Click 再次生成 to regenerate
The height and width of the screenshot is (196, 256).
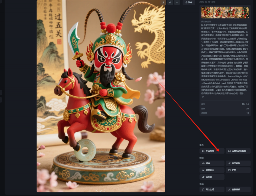tap(212, 190)
